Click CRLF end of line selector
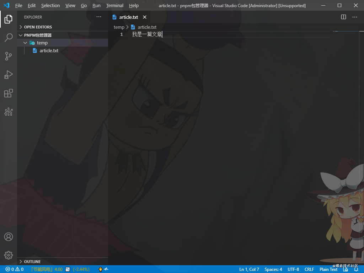The width and height of the screenshot is (364, 273). (x=309, y=269)
